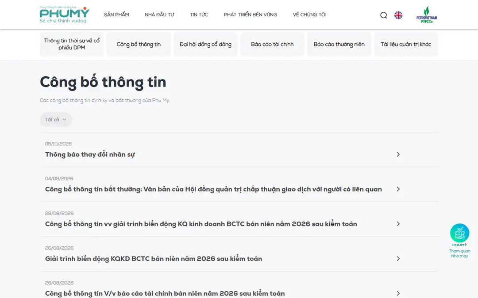
Task: Expand the Tất cả filter dropdown
Action: tap(56, 120)
